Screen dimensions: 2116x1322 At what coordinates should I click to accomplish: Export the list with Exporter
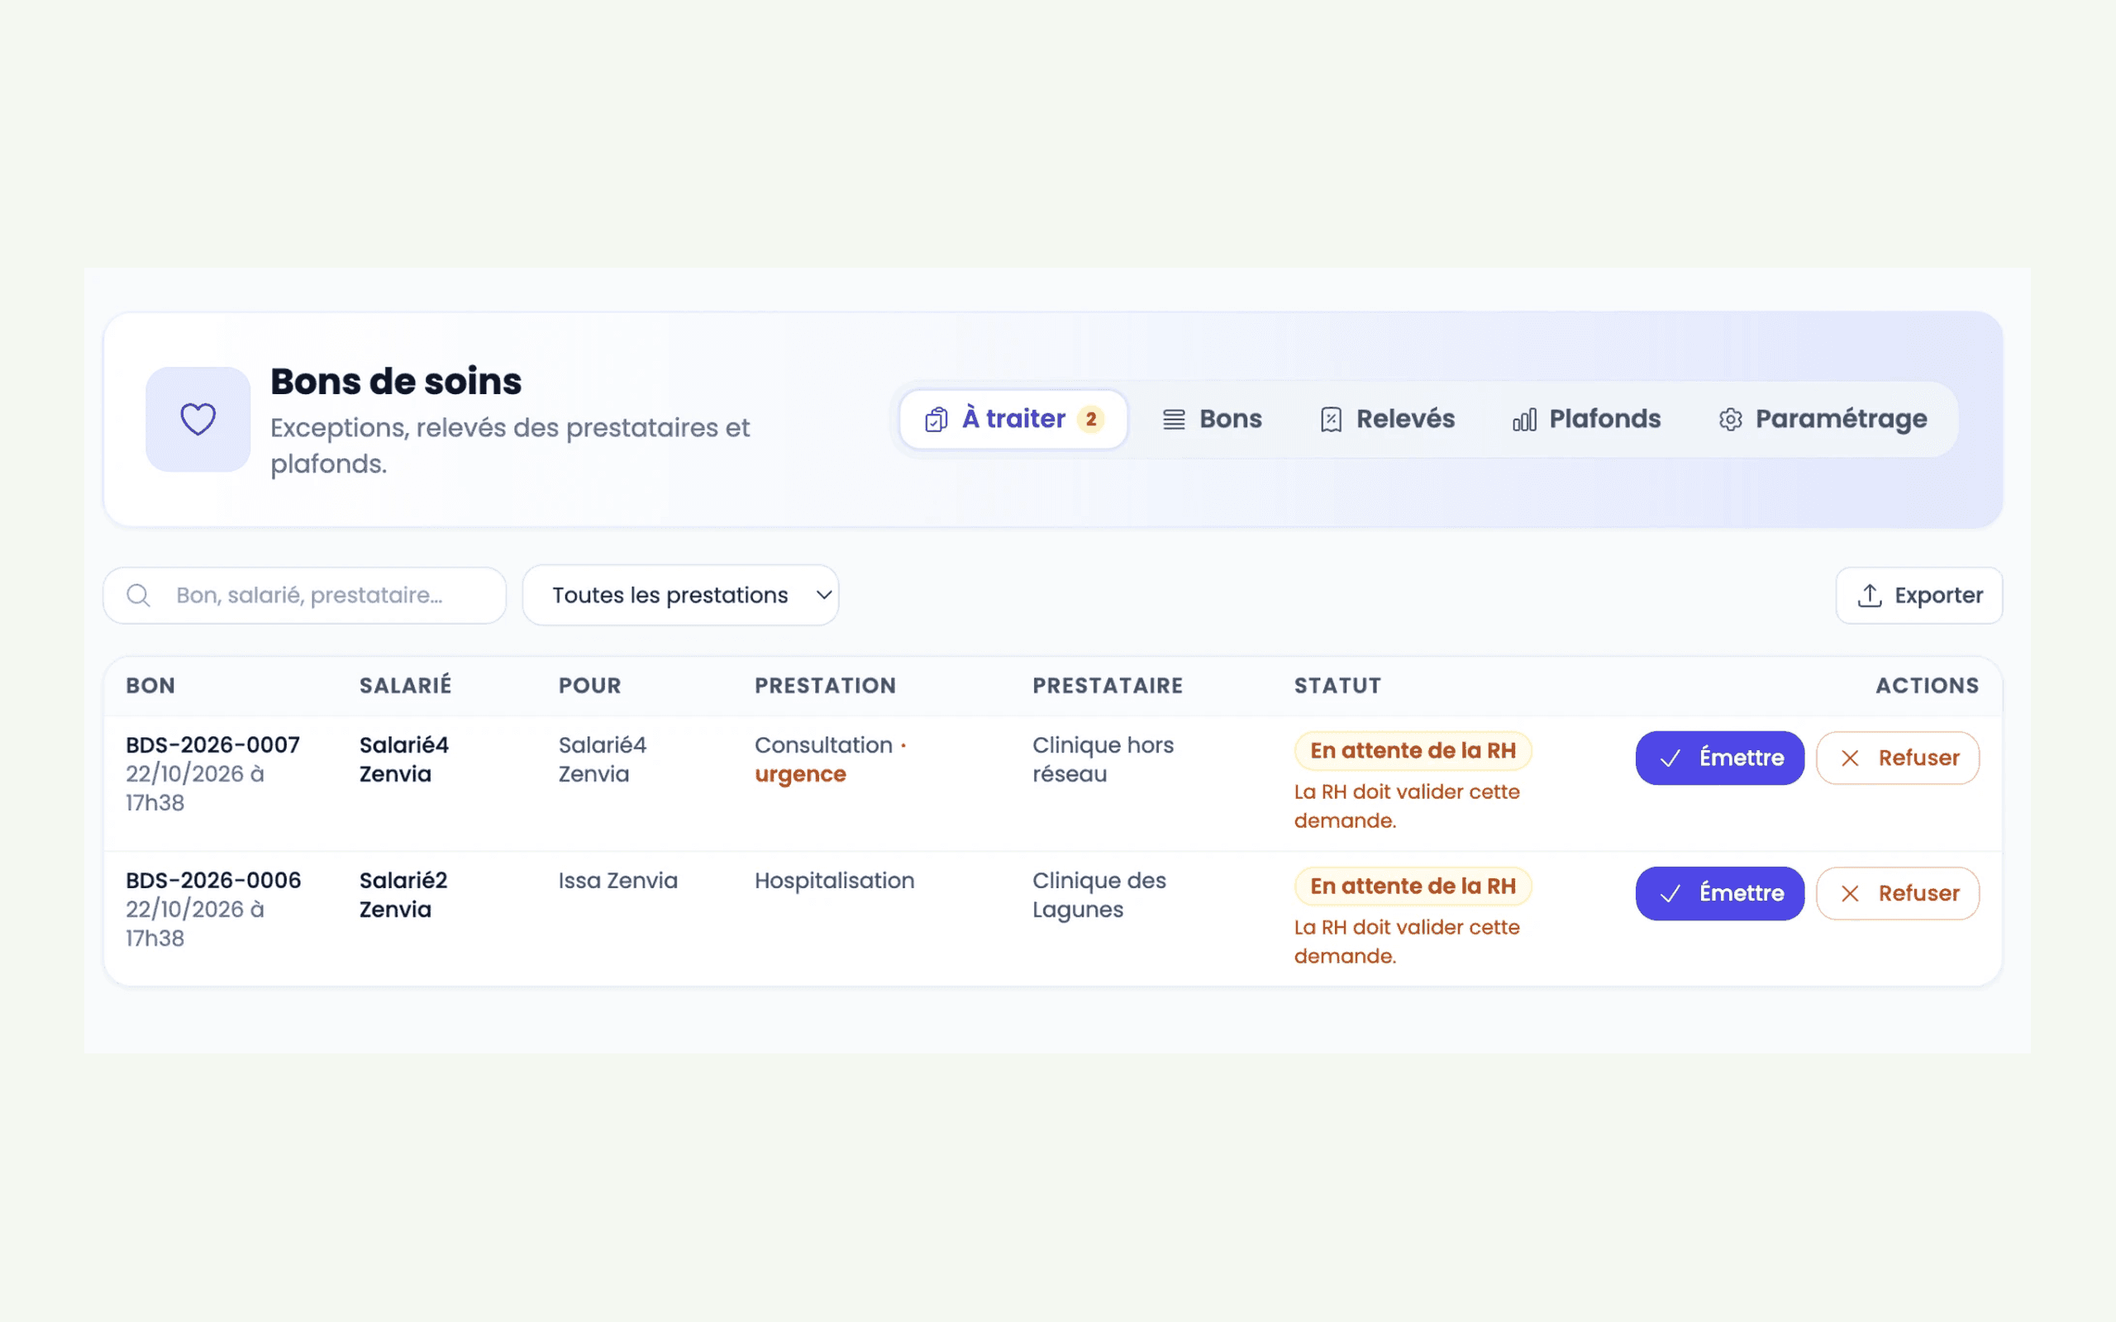tap(1919, 596)
